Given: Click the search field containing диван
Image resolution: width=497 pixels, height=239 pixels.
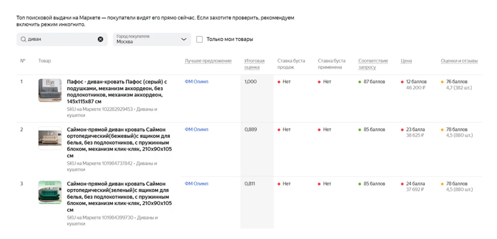Looking at the screenshot, I should (x=62, y=39).
